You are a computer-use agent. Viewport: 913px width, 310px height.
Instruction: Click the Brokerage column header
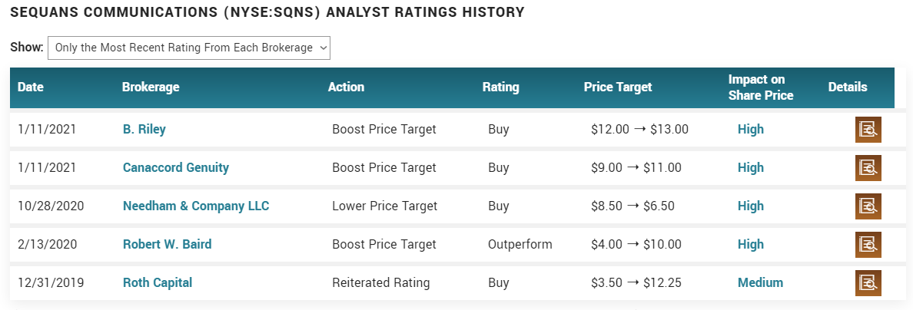(151, 87)
